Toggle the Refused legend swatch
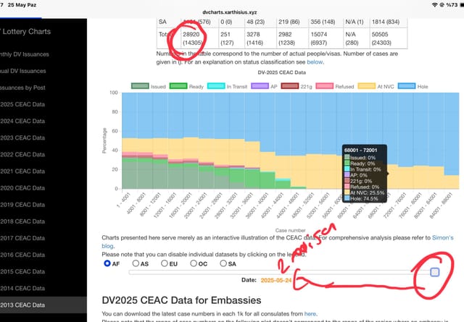The height and width of the screenshot is (322, 464). point(325,86)
